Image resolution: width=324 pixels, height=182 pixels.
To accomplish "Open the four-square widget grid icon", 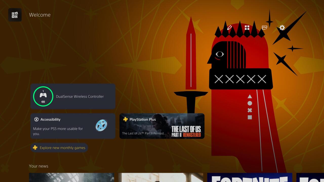I will [247, 28].
